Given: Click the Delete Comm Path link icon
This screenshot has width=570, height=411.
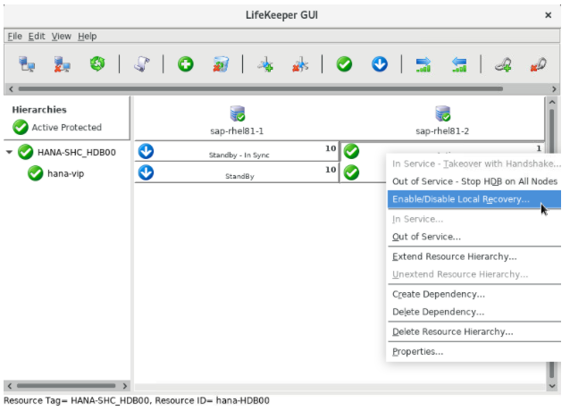Looking at the screenshot, I should 539,64.
